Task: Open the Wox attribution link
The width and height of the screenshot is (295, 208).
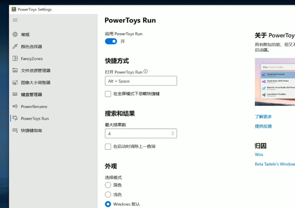Action: [259, 154]
